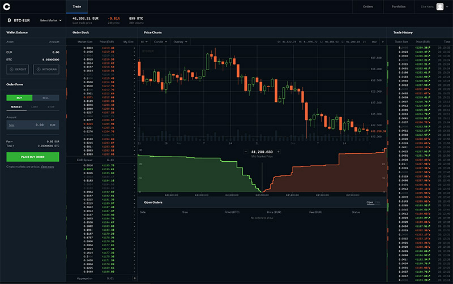Decrease order book aggregation with minus icon

click(129, 278)
